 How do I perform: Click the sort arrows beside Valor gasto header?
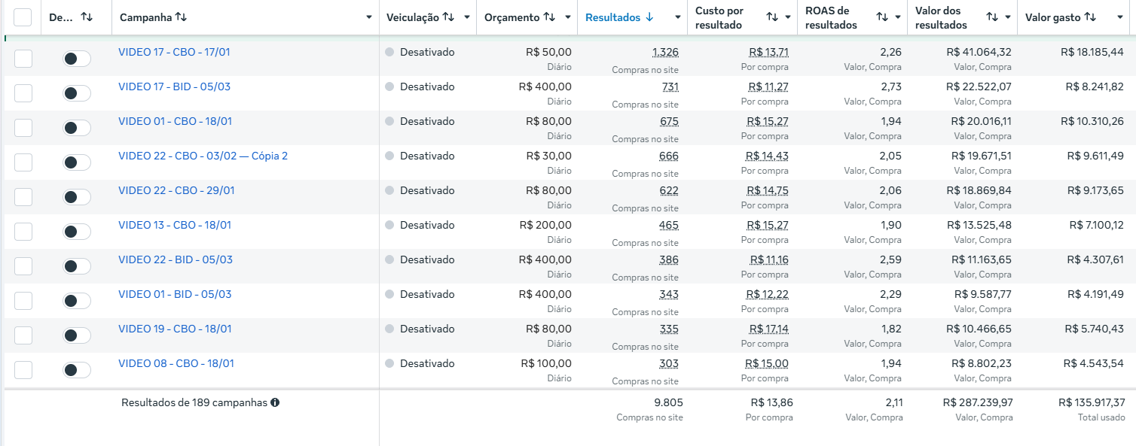click(1090, 17)
